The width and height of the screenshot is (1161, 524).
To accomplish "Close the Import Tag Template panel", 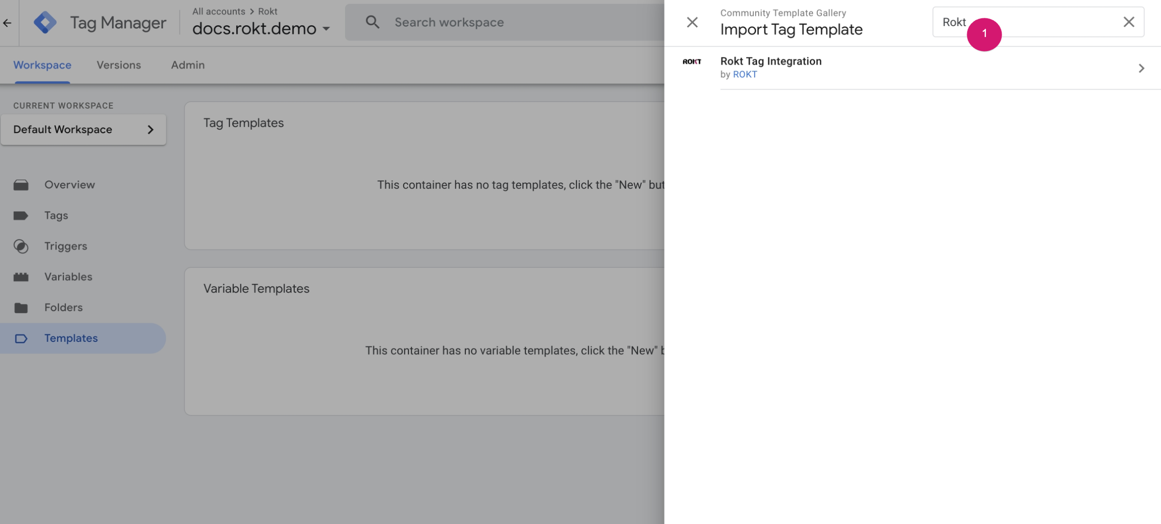I will [692, 22].
